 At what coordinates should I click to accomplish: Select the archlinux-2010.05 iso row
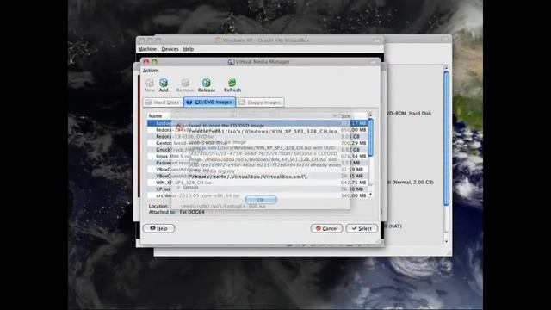pyautogui.click(x=257, y=195)
